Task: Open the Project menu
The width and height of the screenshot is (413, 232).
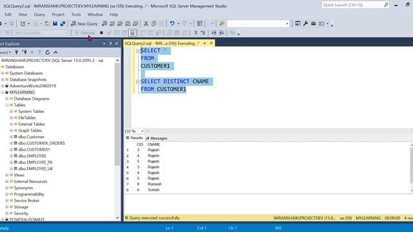Action: [58, 14]
